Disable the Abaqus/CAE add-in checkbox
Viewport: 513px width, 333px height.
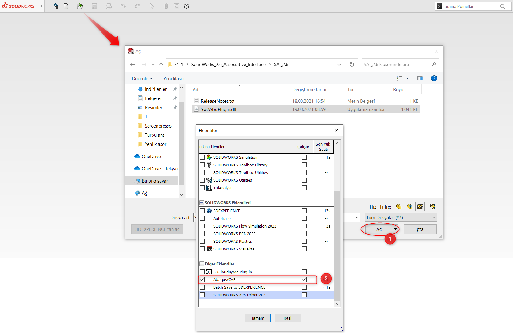(202, 279)
